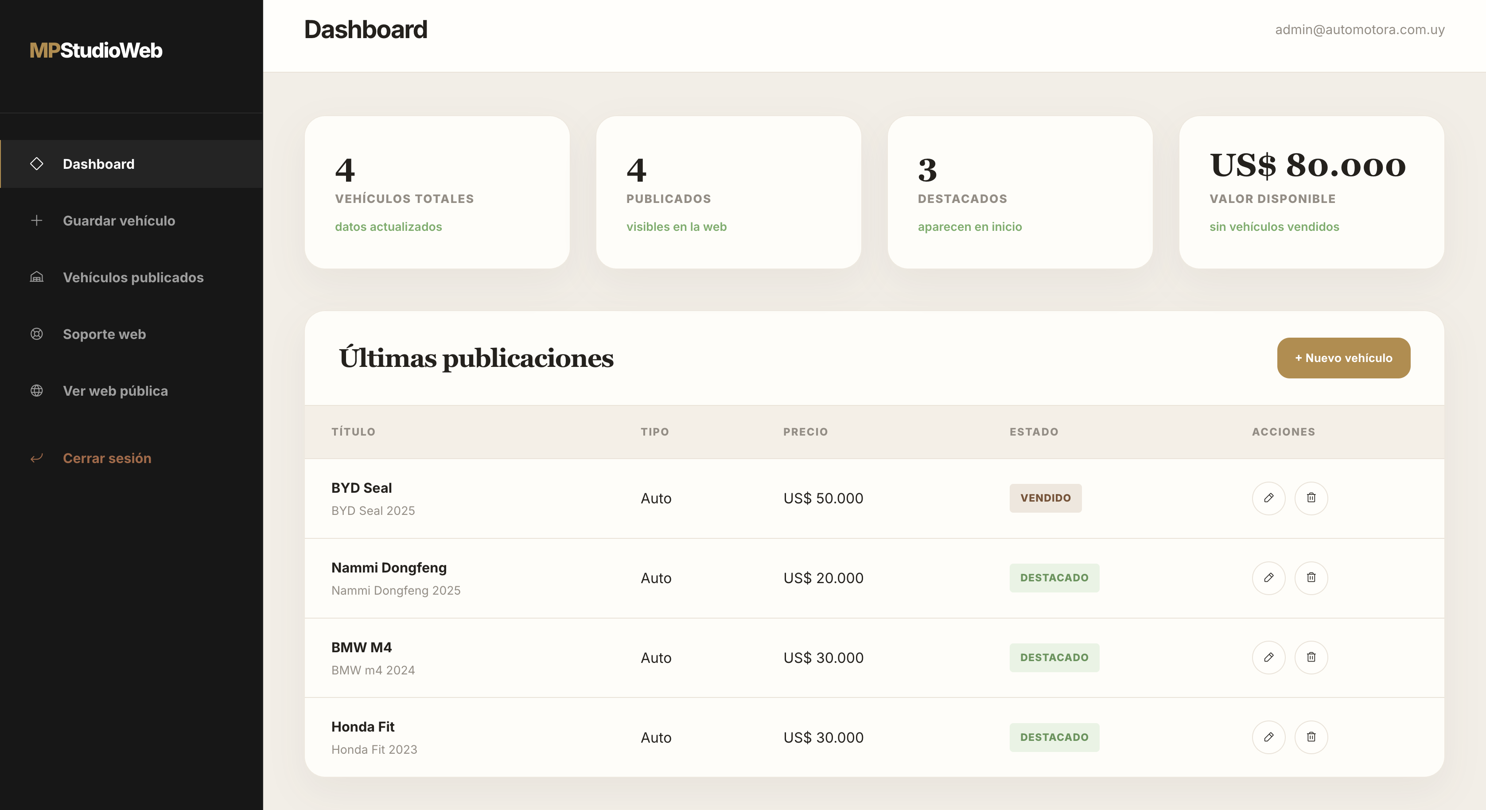Select the Valor disponible stat card

1312,192
